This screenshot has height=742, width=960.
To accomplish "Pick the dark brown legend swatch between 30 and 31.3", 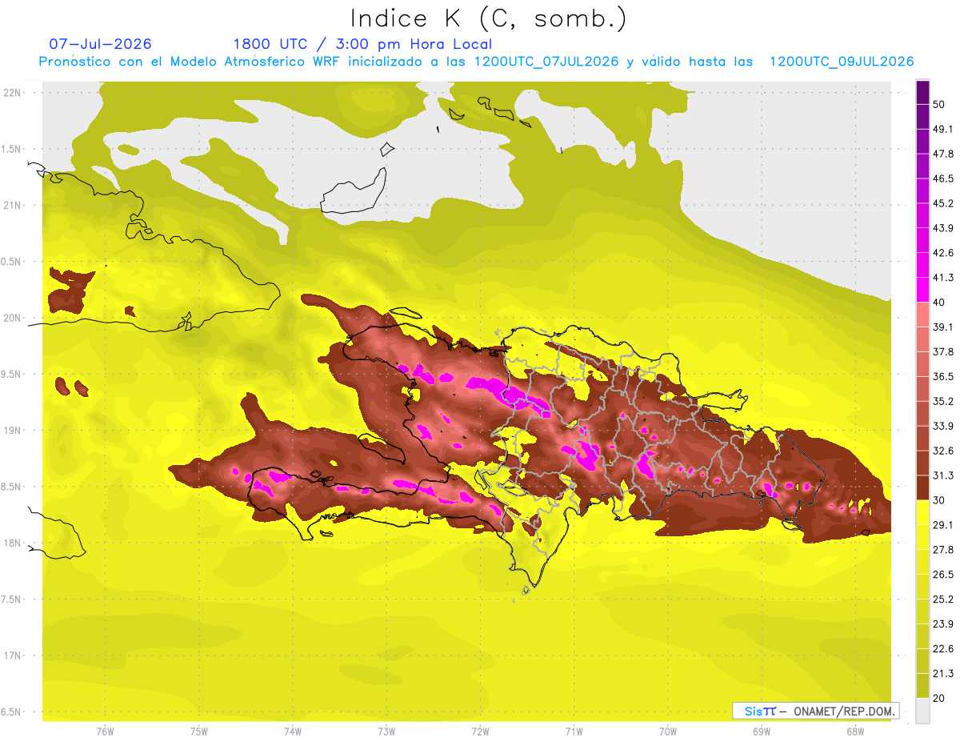I will pos(922,488).
